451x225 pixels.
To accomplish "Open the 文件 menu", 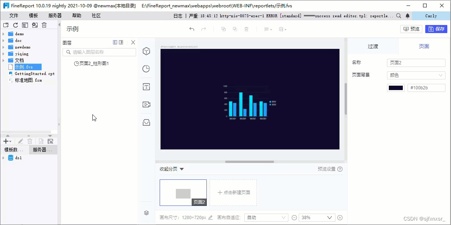I will click(x=14, y=16).
